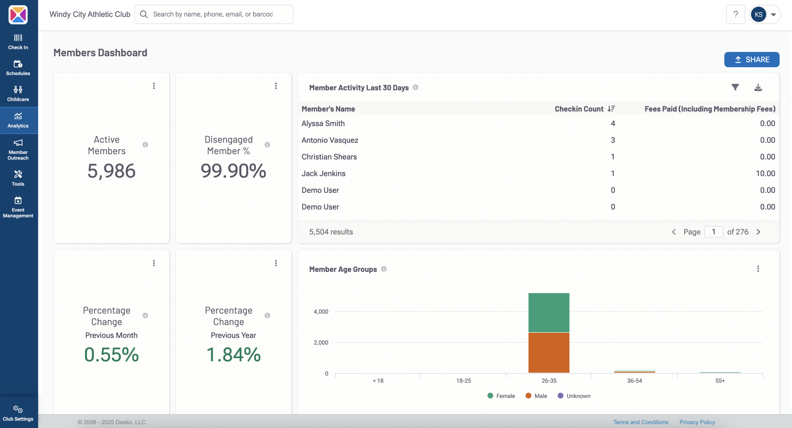Download the Member Activity data
Viewport: 792px width, 428px height.
pos(758,87)
